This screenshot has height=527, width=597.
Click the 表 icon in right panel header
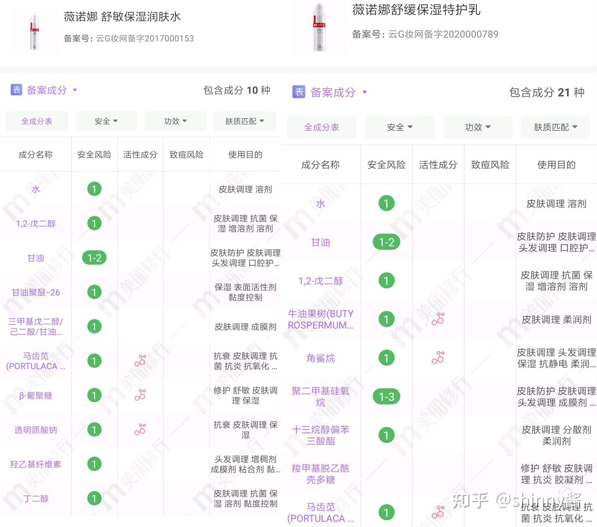point(299,92)
